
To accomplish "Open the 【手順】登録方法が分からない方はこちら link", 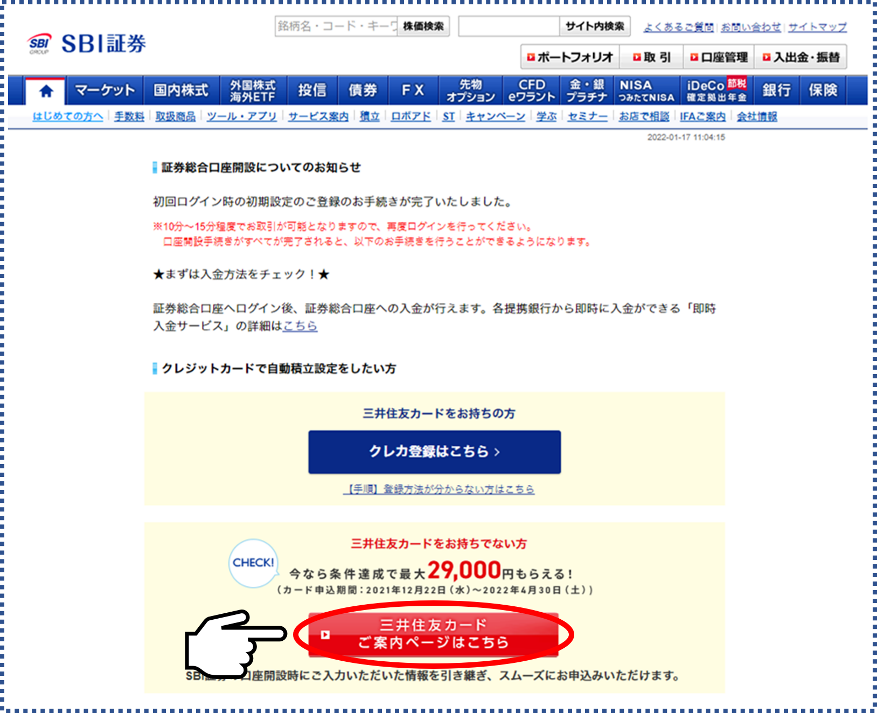I will (x=439, y=489).
